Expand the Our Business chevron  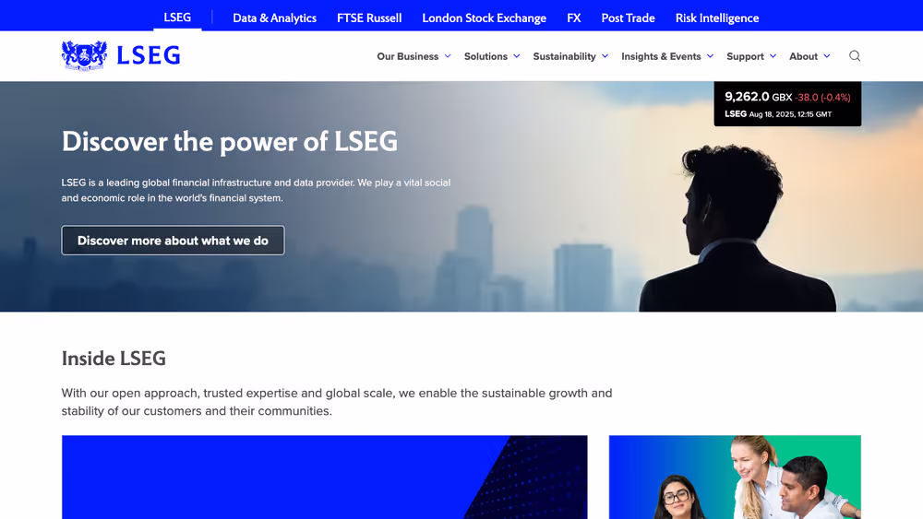[448, 56]
